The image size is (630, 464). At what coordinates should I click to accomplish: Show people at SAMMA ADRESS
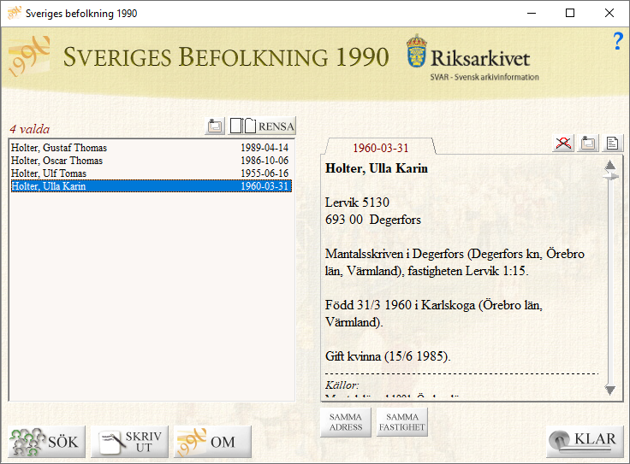[x=346, y=422]
